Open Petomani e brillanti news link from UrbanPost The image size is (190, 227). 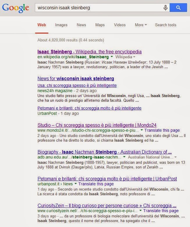89,108
